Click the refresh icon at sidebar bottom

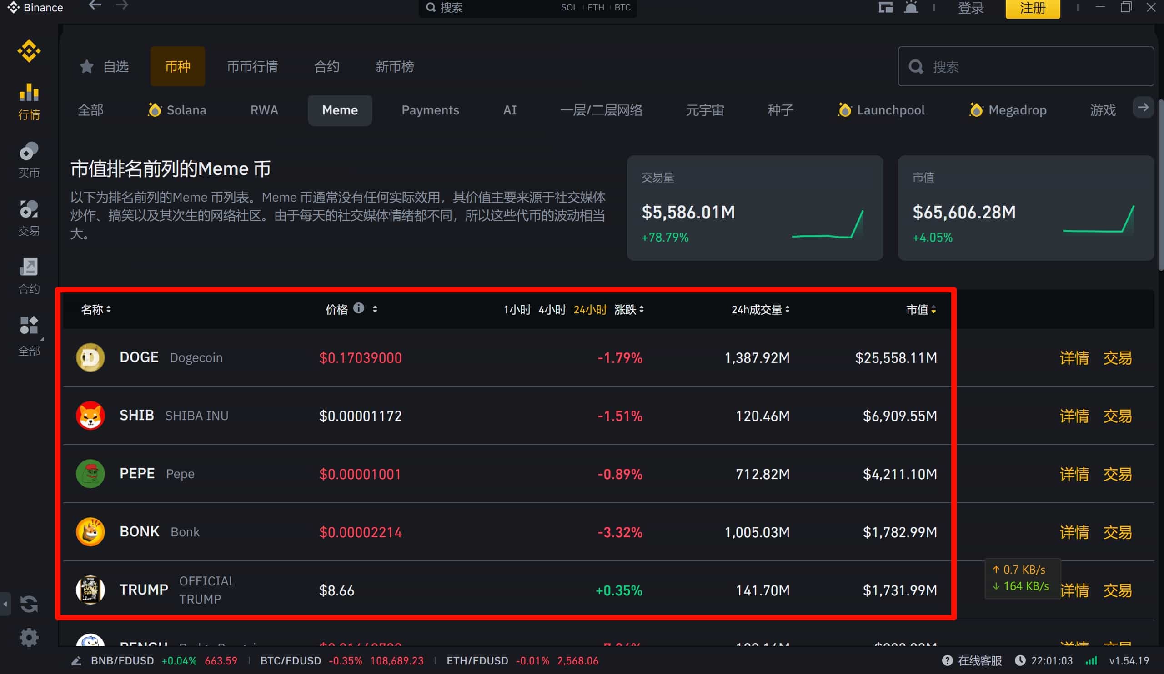pos(29,604)
